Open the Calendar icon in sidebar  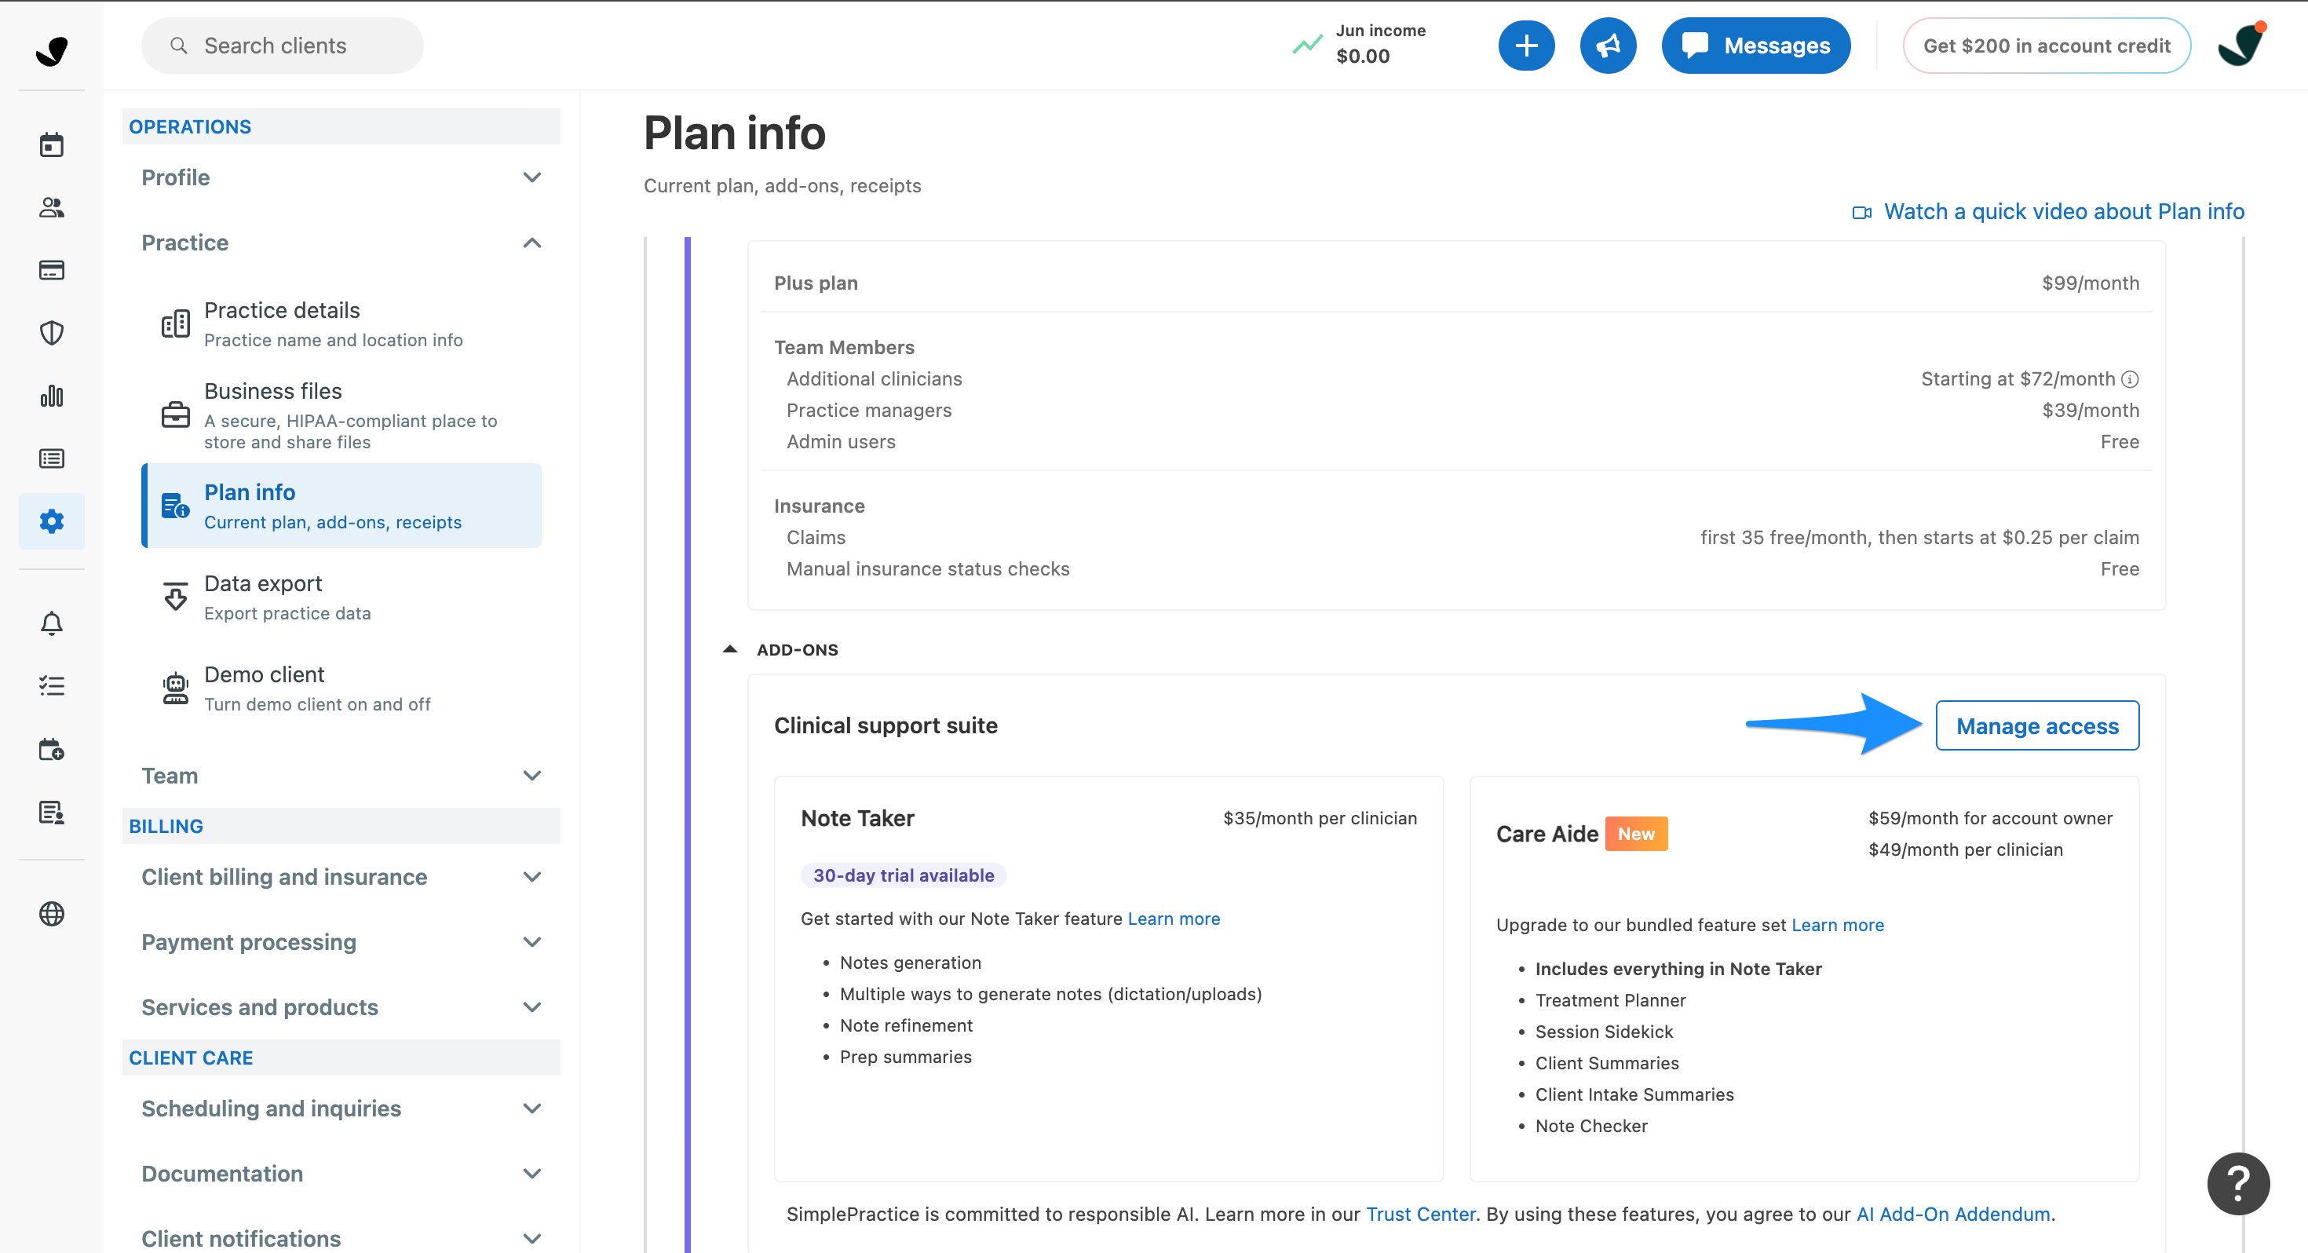point(51,144)
